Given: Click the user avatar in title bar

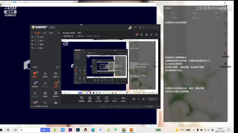Looking at the screenshot, I should (x=130, y=27).
